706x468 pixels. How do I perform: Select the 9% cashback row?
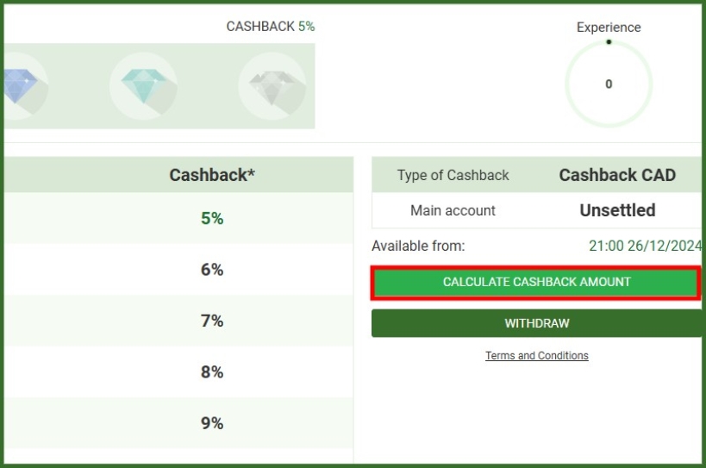pos(178,423)
